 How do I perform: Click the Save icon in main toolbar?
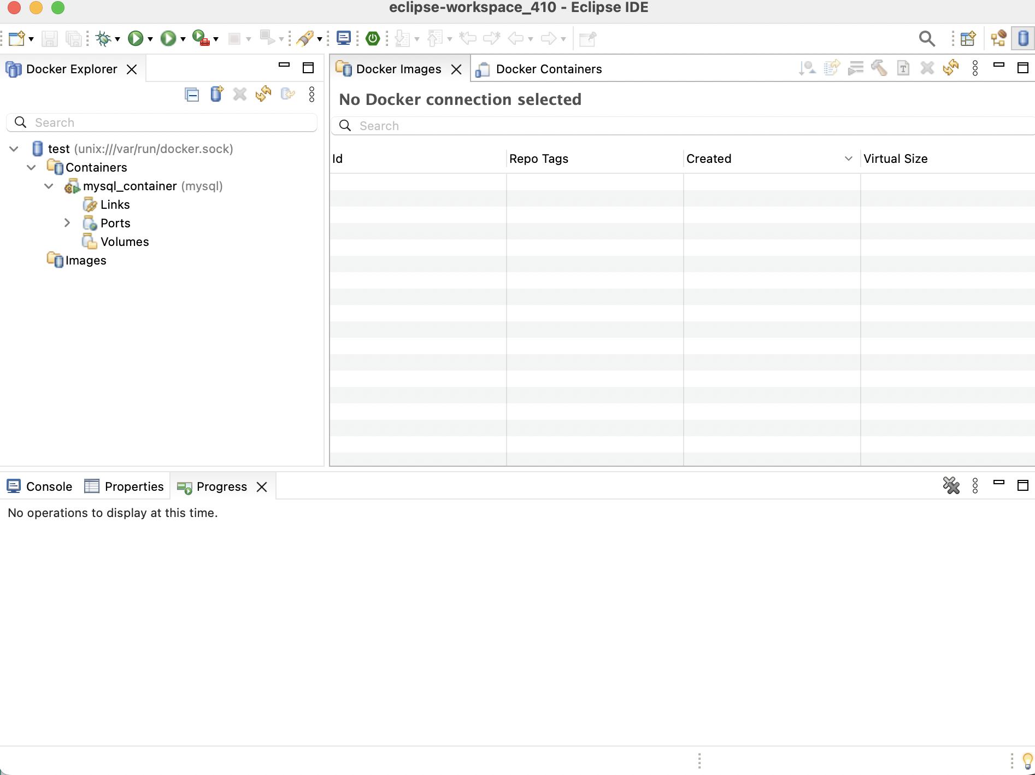pos(49,39)
